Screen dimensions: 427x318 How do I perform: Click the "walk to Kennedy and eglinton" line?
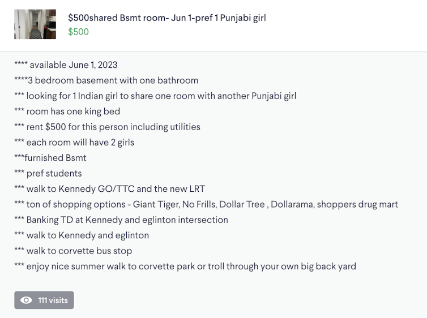(82, 235)
